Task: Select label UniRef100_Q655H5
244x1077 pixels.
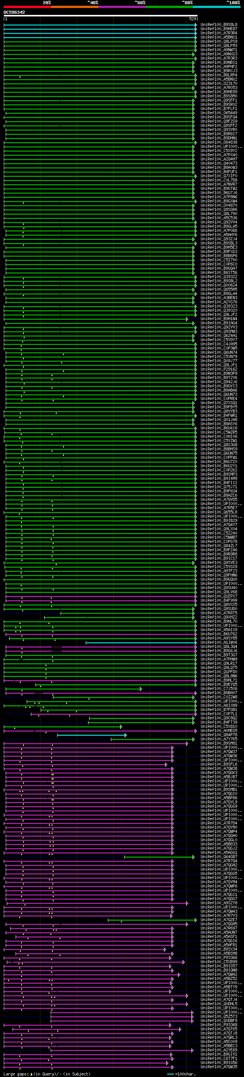Action: coord(219,289)
